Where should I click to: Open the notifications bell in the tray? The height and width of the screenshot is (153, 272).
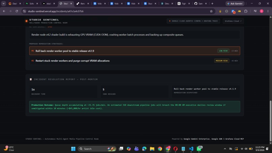pyautogui.click(x=267, y=149)
